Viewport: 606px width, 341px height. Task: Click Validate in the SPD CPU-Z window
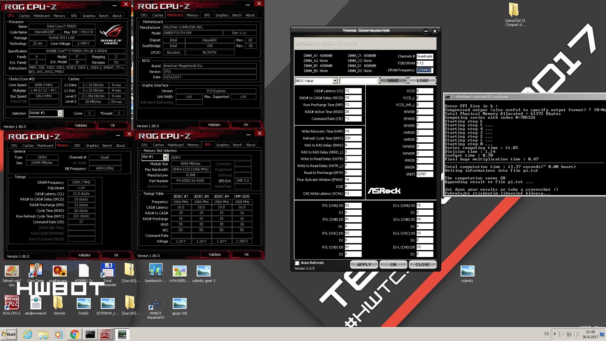(215, 254)
